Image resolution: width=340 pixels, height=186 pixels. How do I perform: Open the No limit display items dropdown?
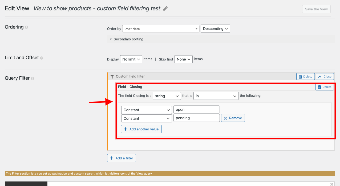[131, 59]
